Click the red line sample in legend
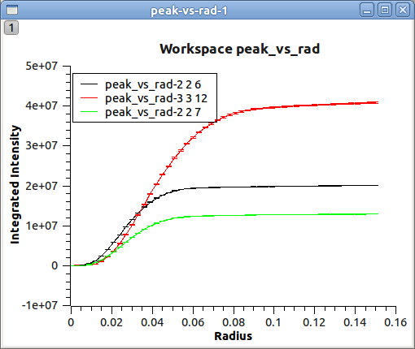The width and height of the screenshot is (415, 349). pyautogui.click(x=89, y=98)
